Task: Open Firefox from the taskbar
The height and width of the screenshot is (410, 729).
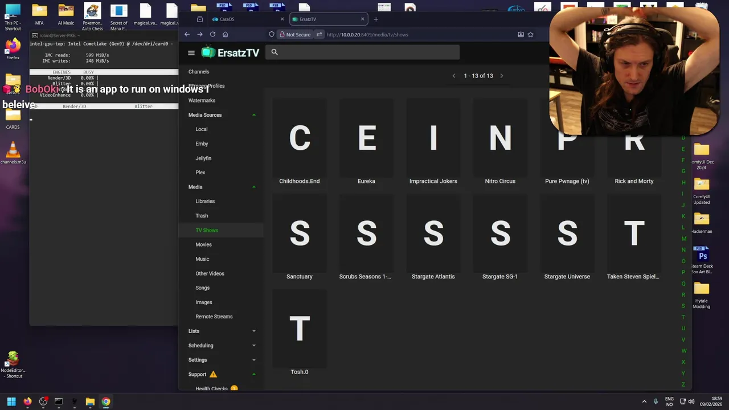Action: pyautogui.click(x=27, y=401)
